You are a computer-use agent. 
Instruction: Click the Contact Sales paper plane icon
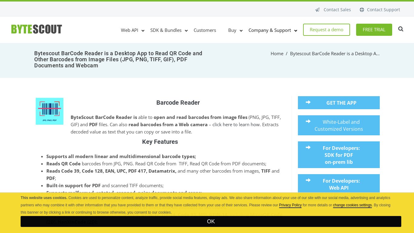[x=317, y=10]
